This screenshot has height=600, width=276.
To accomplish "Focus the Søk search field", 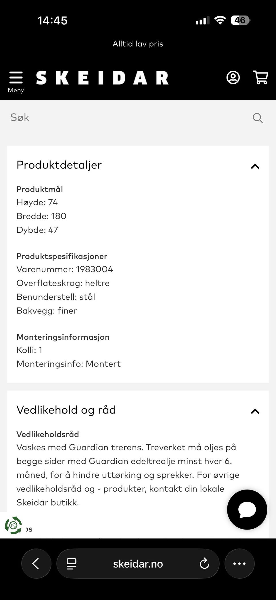I will tap(129, 118).
